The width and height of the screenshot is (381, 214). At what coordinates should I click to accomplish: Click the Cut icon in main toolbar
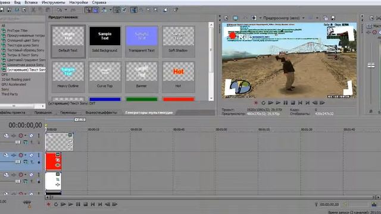point(33,10)
